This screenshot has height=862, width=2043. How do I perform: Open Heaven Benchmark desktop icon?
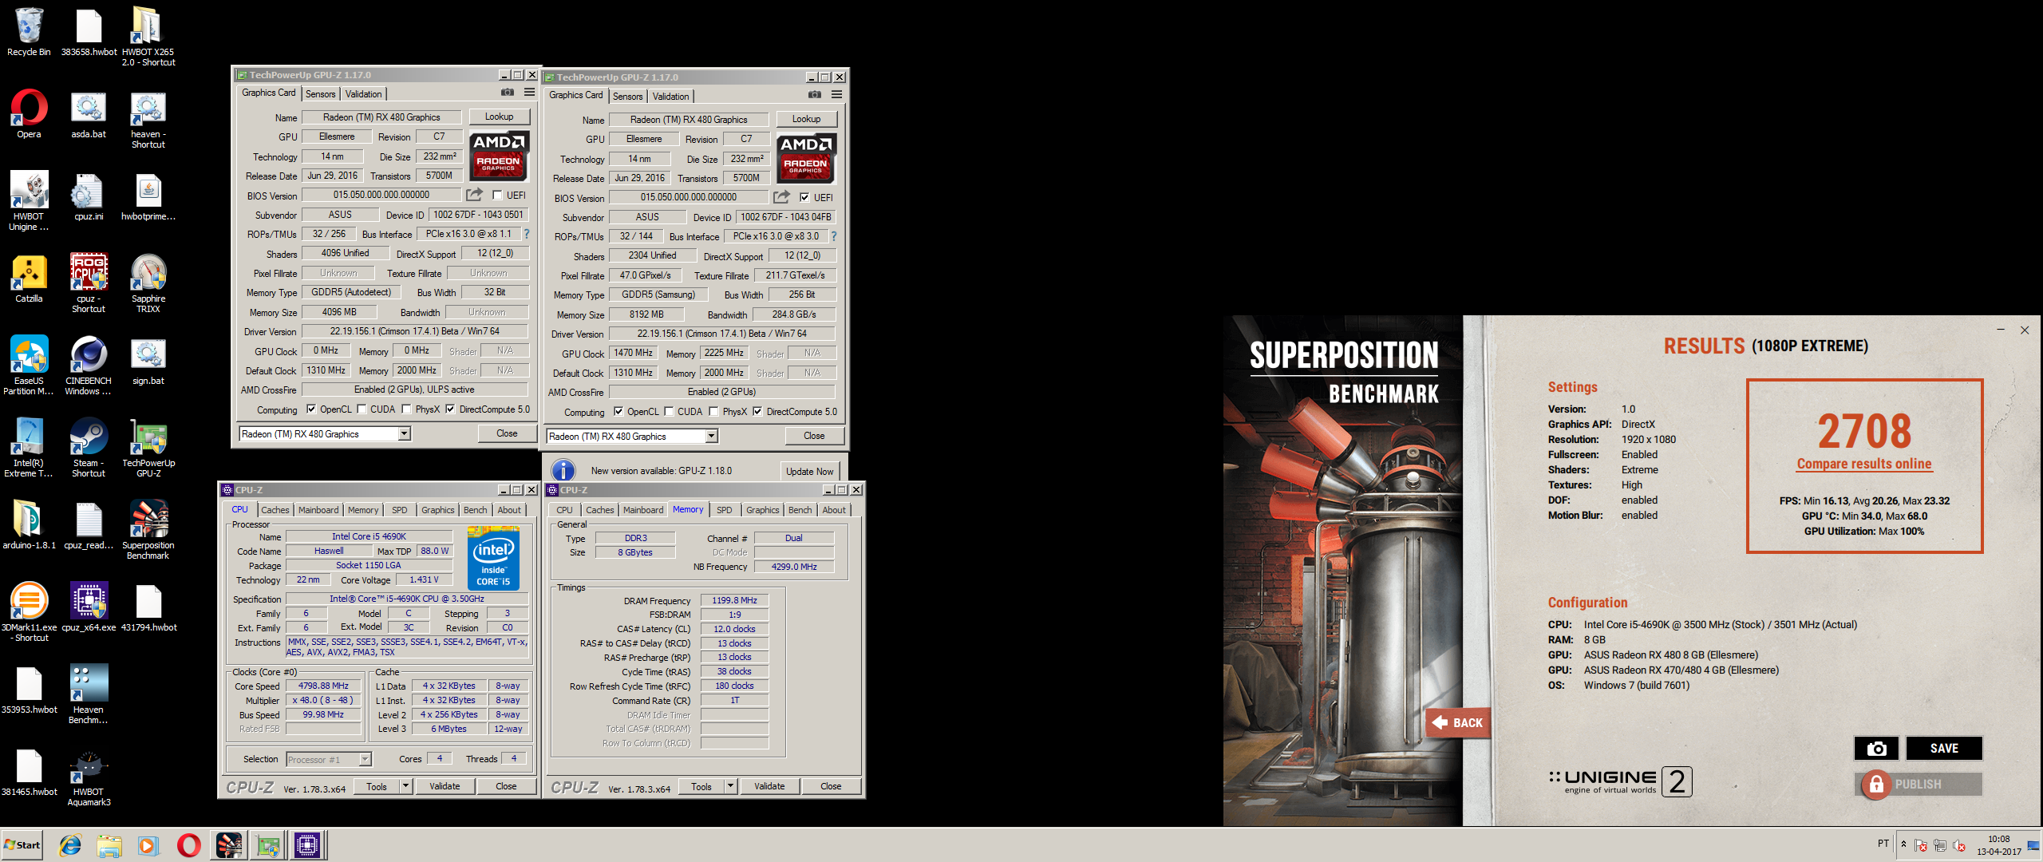click(x=88, y=694)
